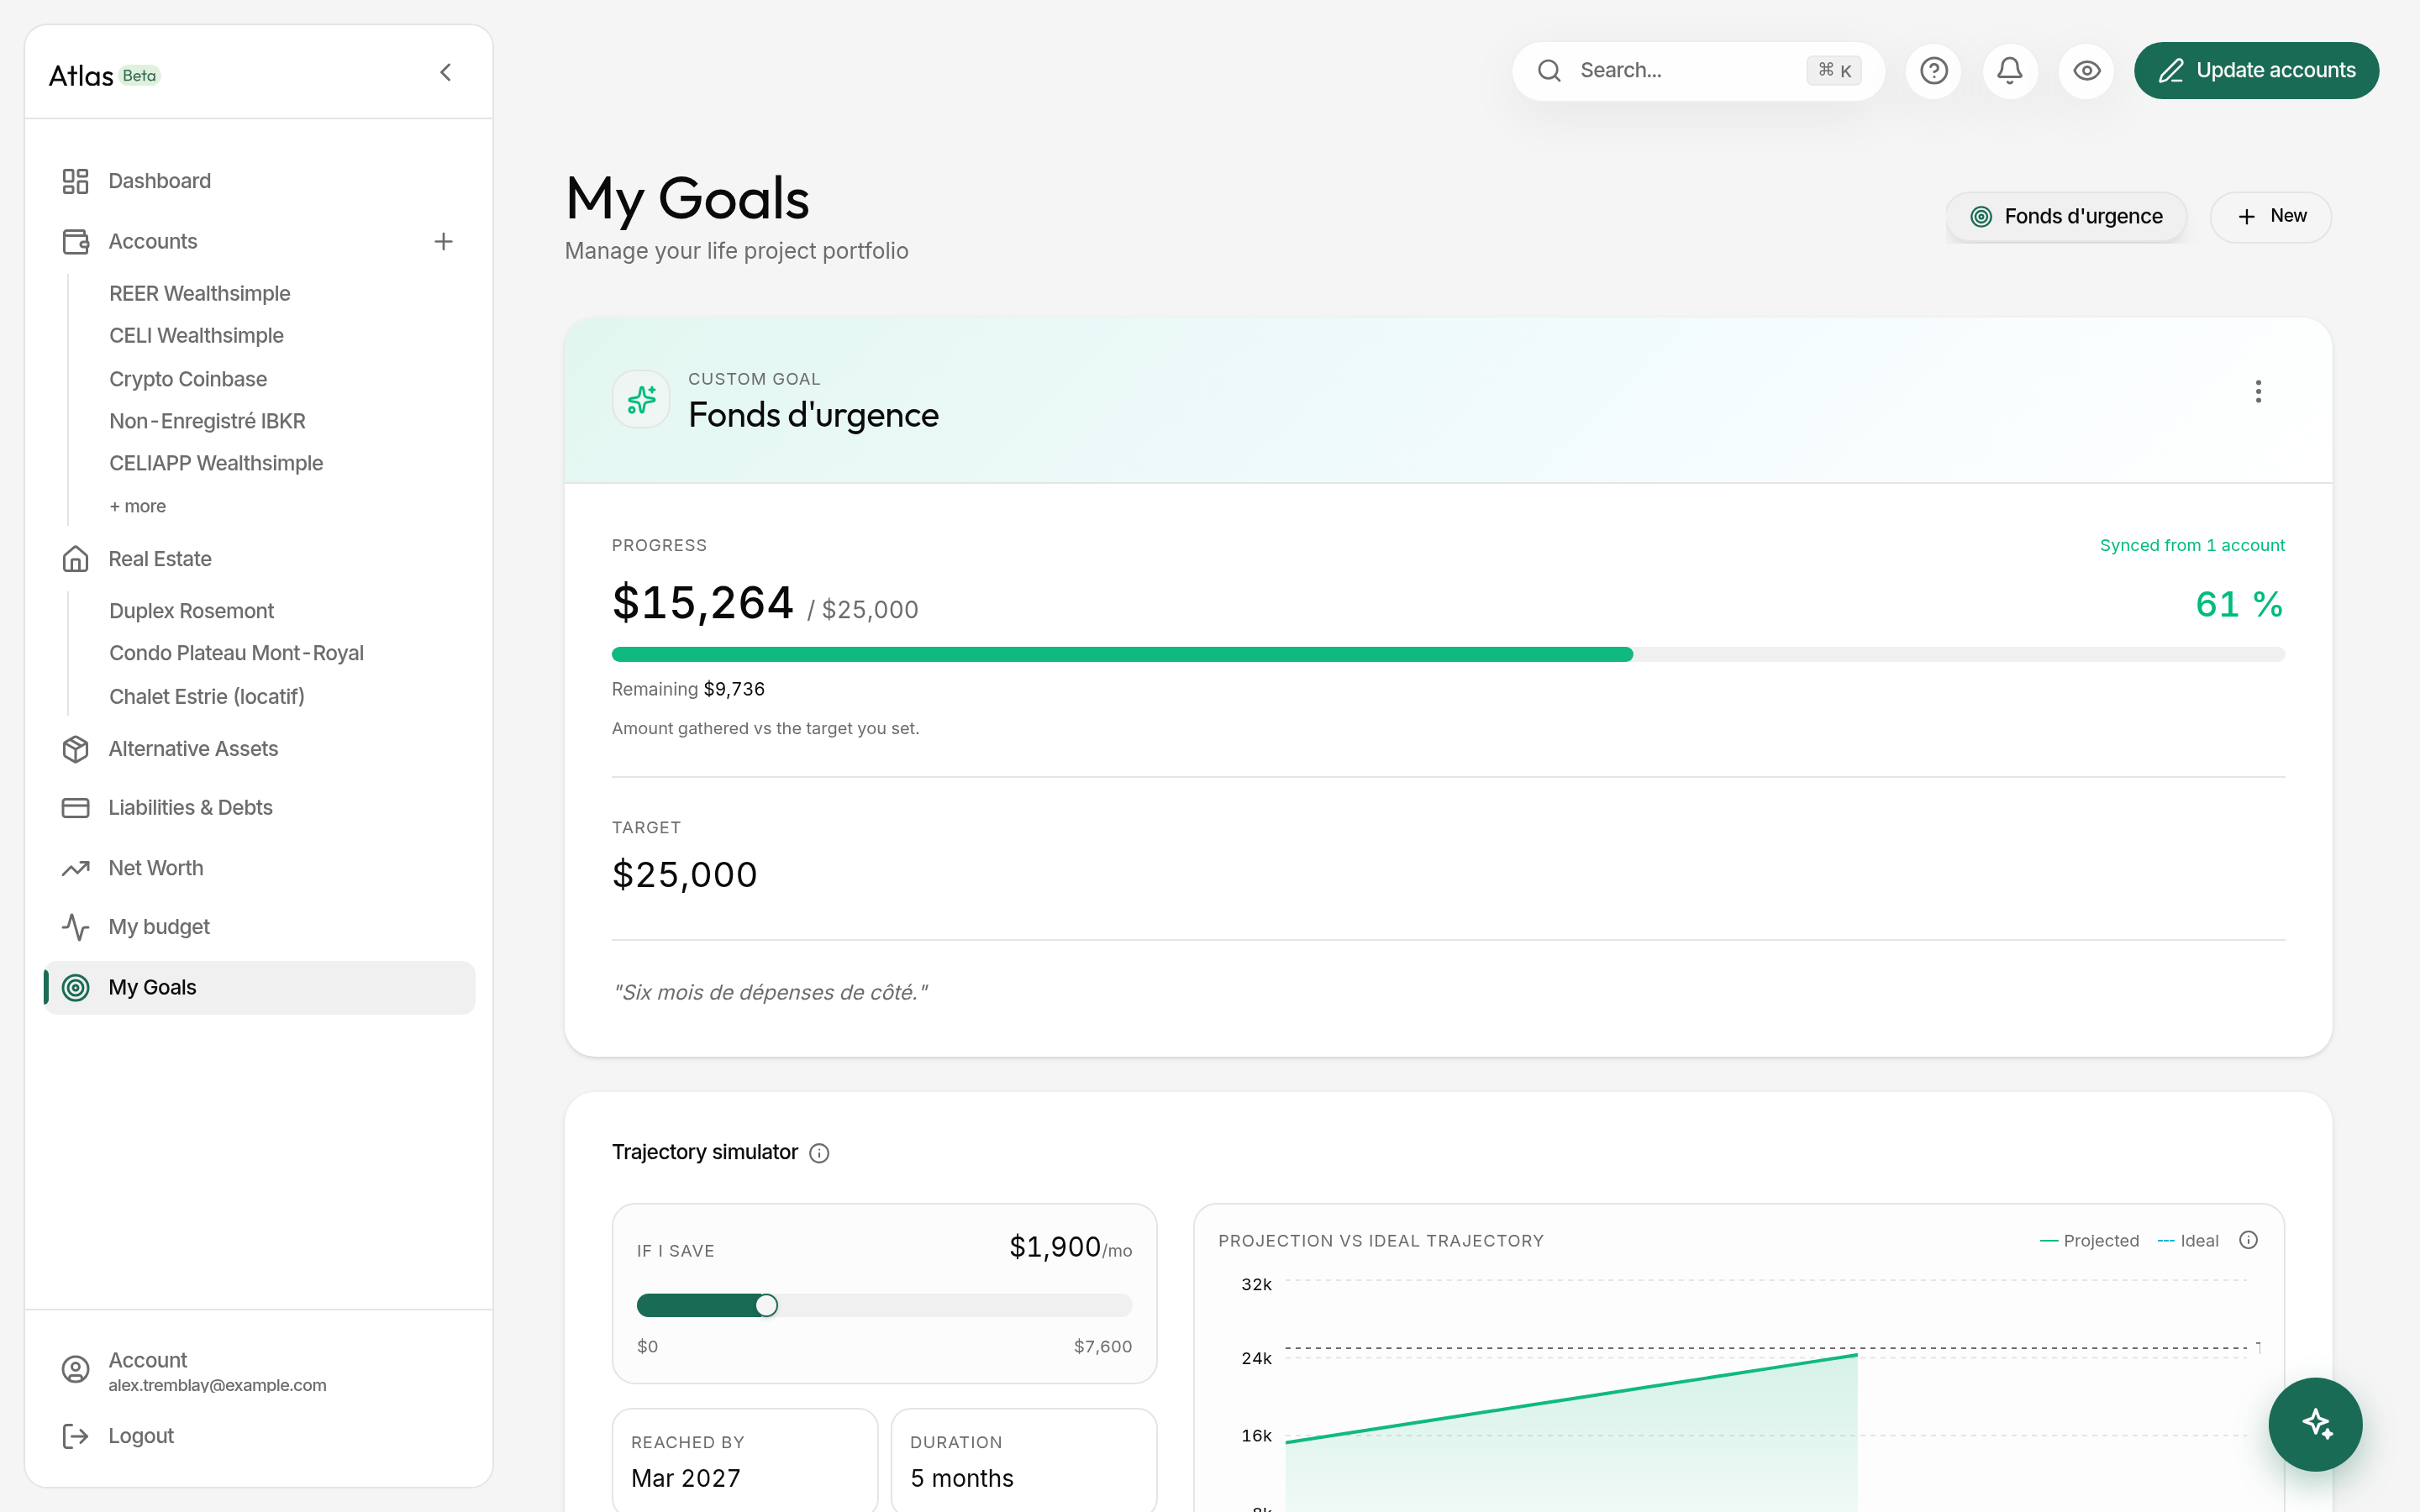This screenshot has width=2420, height=1512.
Task: Click the My budget activity icon
Action: click(x=75, y=927)
